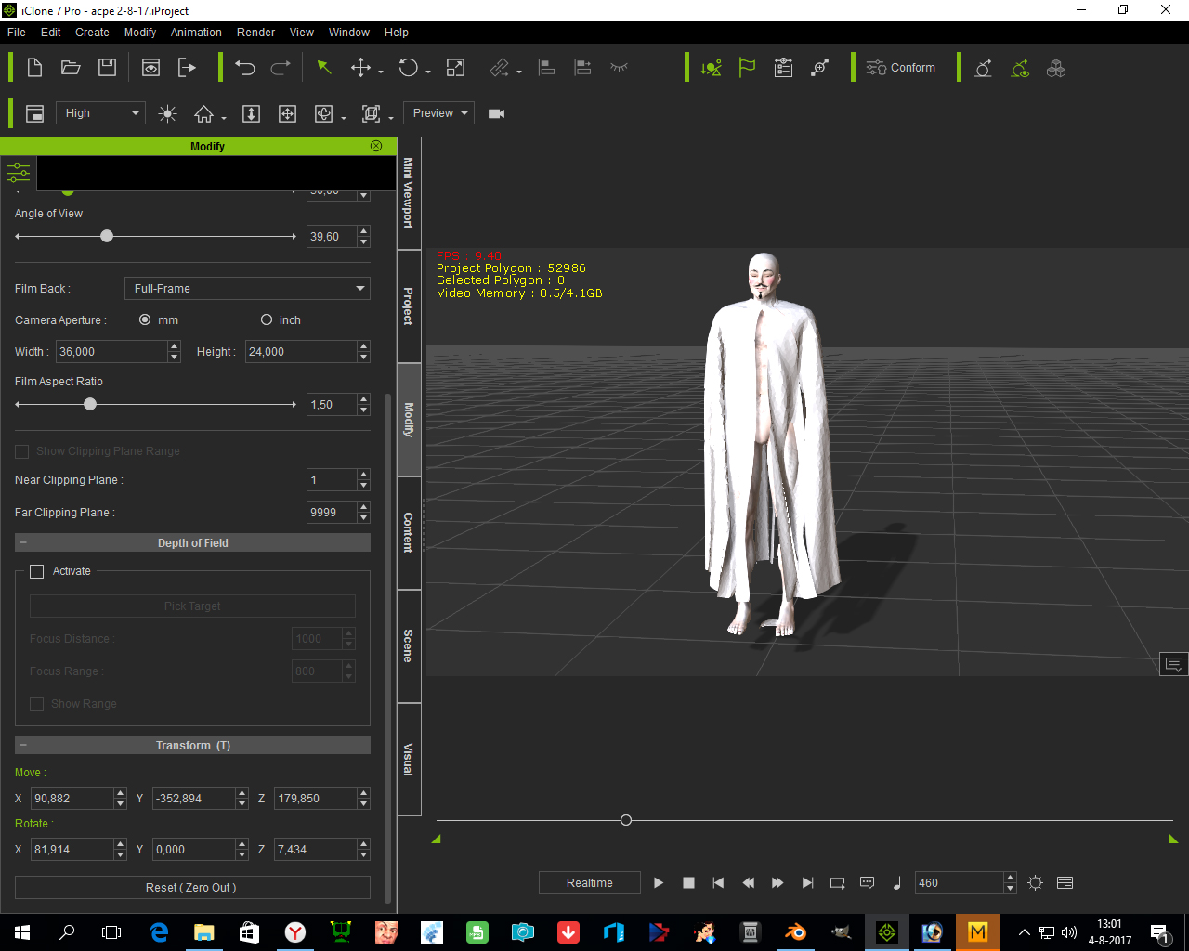Screen dimensions: 1189x951
Task: Open the Blender icon in the Windows taskbar
Action: (x=795, y=932)
